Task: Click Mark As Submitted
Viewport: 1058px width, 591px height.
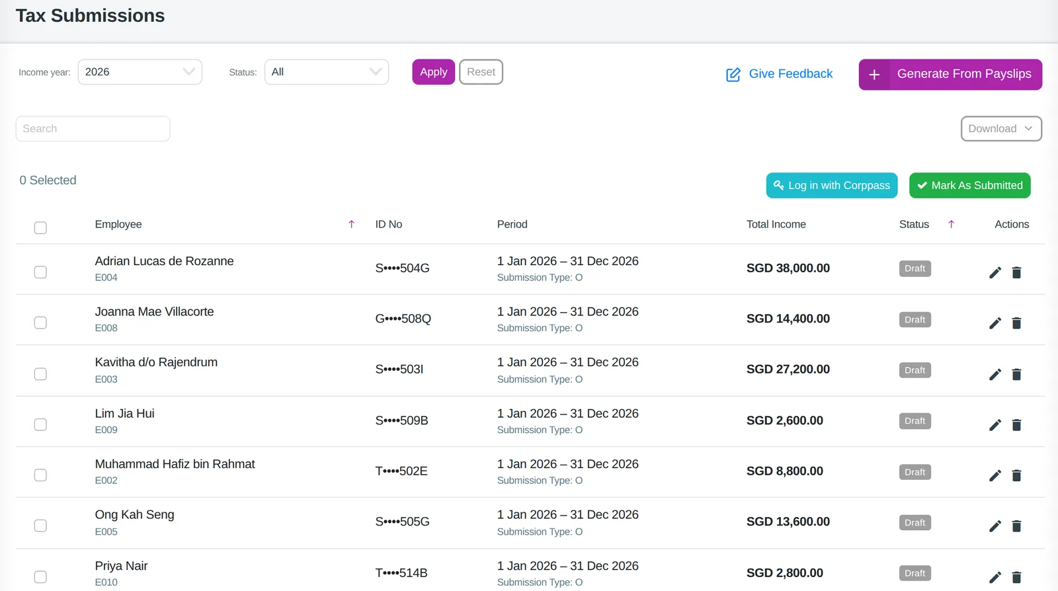Action: pos(969,186)
